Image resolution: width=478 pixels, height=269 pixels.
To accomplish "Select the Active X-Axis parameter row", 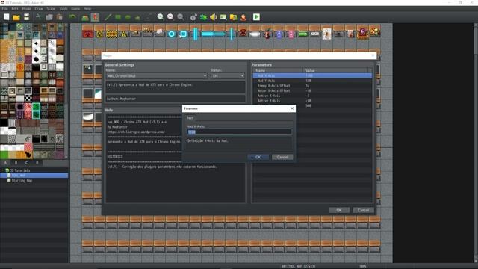I will (312, 96).
